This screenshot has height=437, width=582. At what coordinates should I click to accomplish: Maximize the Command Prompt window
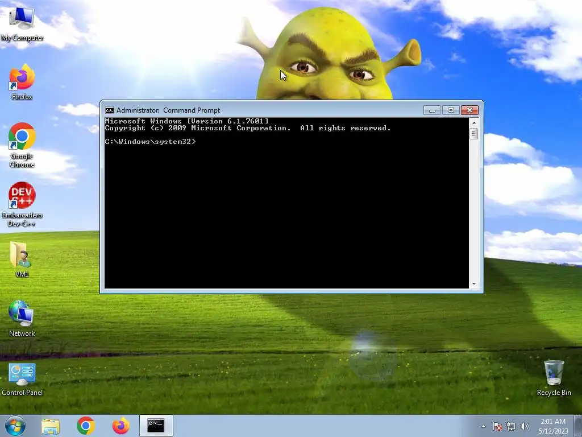coord(451,110)
